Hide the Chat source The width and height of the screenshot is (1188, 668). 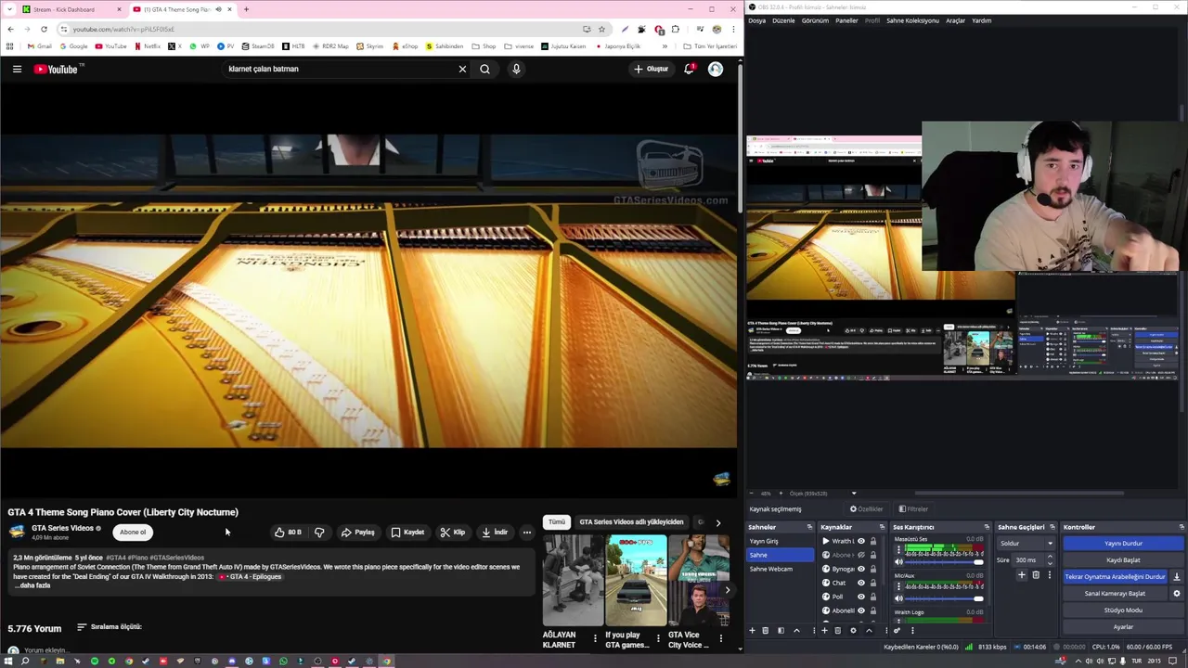click(x=860, y=583)
